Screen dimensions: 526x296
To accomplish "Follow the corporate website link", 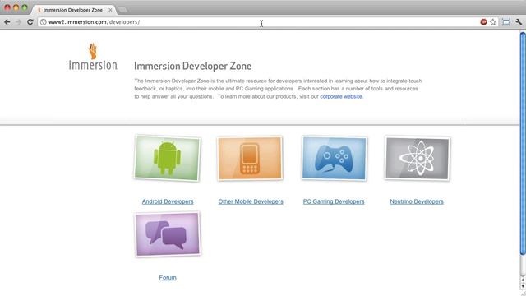I will [341, 96].
